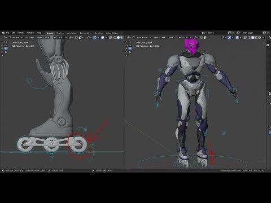Select the Move tool in right viewport toolbar
271x203 pixels.
click(126, 45)
